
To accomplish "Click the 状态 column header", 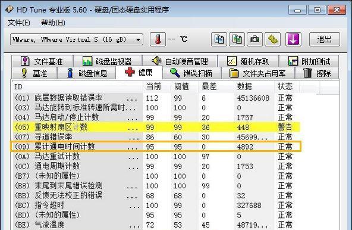I will coord(287,86).
